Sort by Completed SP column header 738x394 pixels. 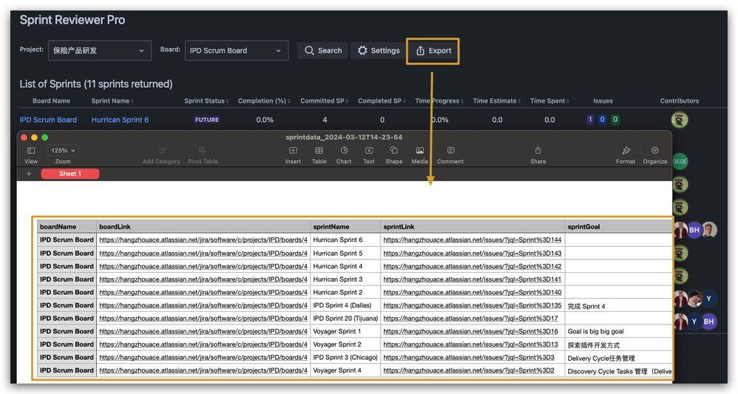[382, 101]
